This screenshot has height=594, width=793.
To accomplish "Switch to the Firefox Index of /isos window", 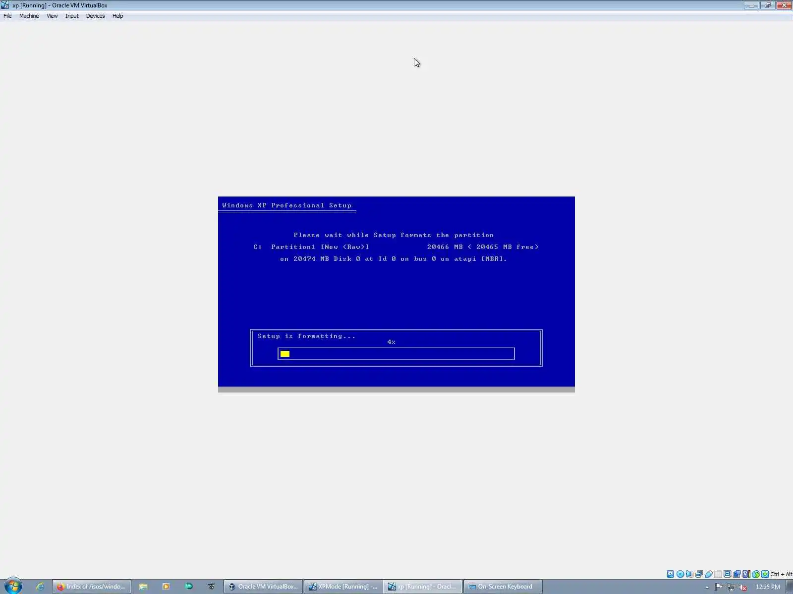I will coord(92,587).
